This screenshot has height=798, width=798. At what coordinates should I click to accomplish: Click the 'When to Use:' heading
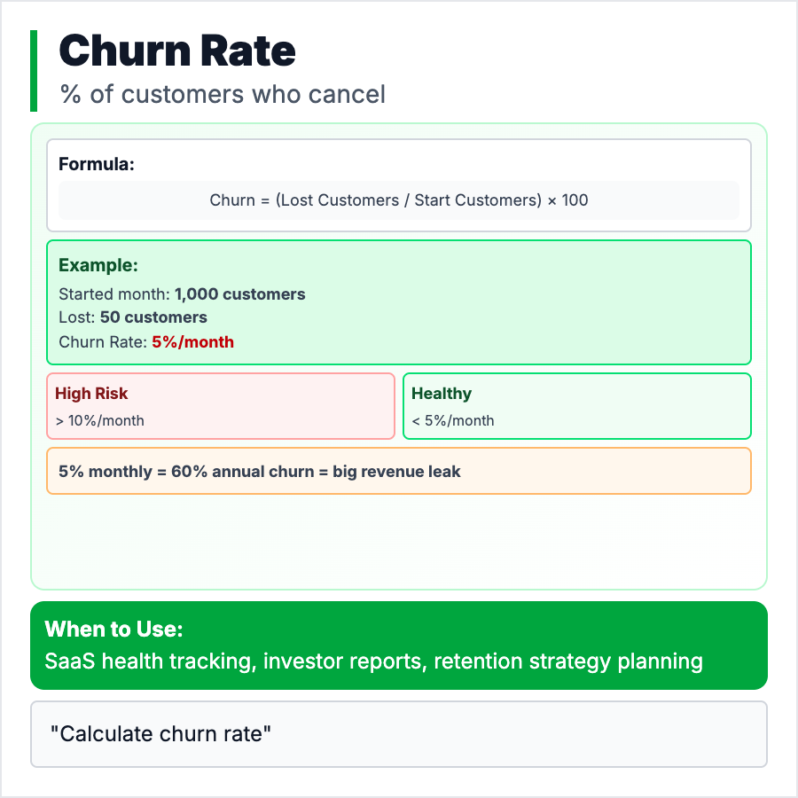(113, 630)
